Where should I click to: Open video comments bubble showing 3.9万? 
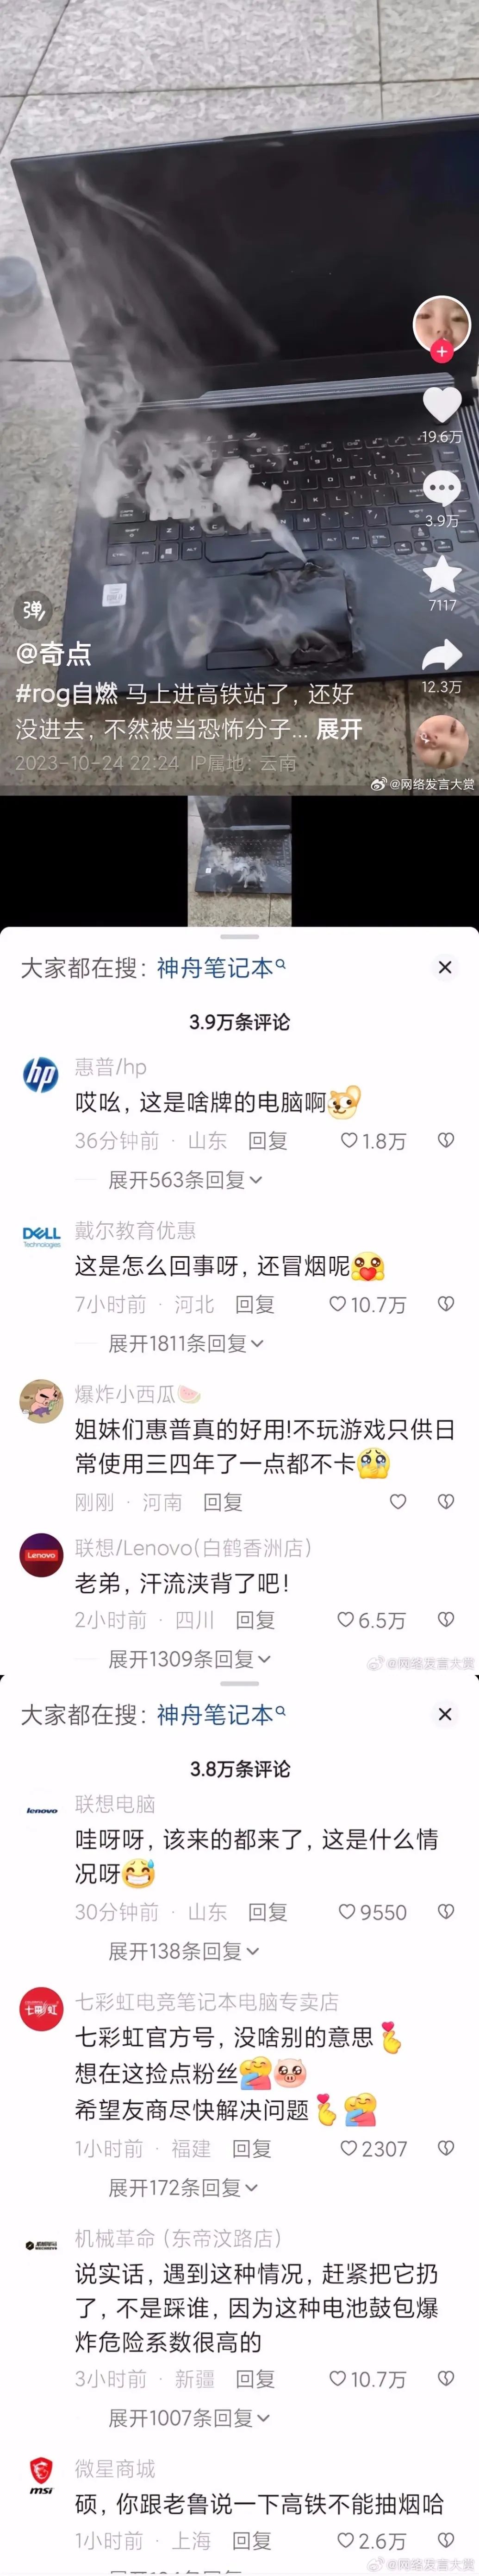tap(441, 489)
